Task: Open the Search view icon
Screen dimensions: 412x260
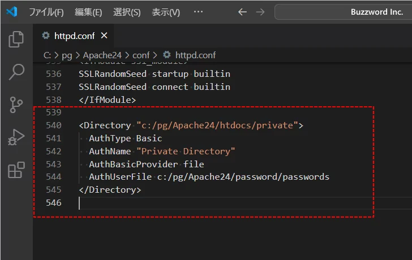Action: point(16,72)
